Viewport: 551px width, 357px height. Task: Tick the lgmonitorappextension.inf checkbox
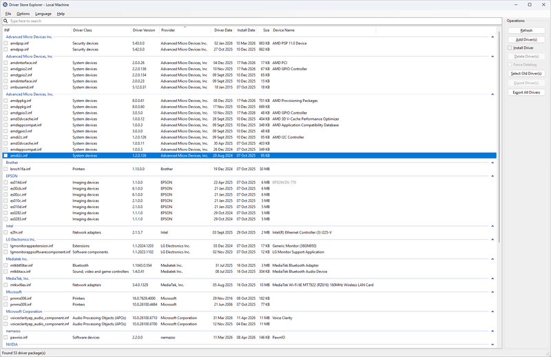[6, 246]
